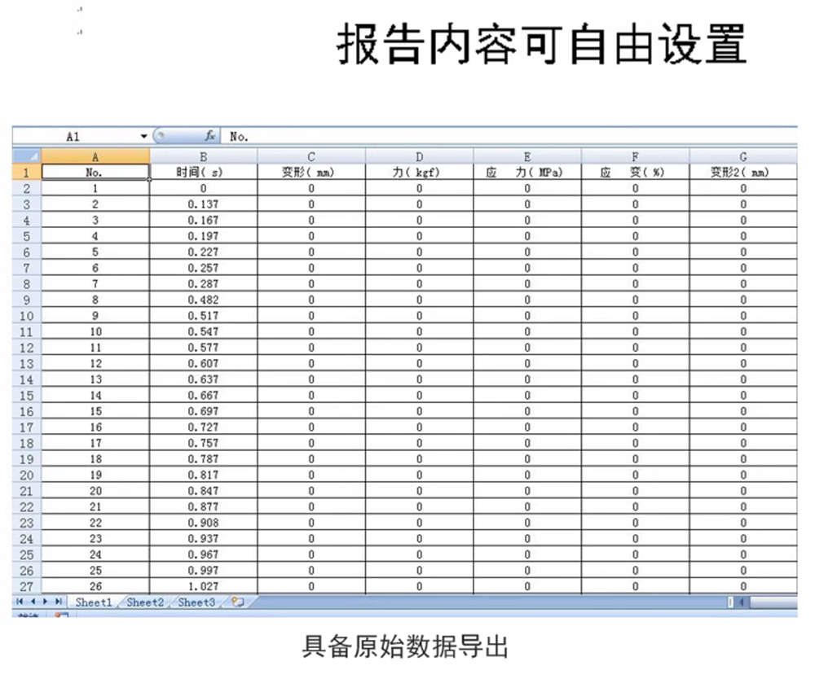Select the time cell 0.847
Screen dimensions: 815x679
tap(203, 491)
